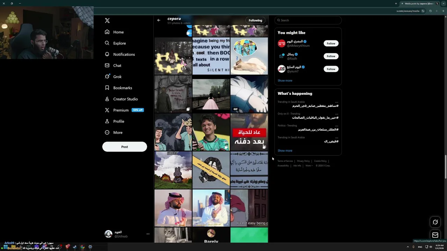Viewport: 447px width, 251px height.
Task: Click the X logo in the sidebar
Action: [x=107, y=21]
